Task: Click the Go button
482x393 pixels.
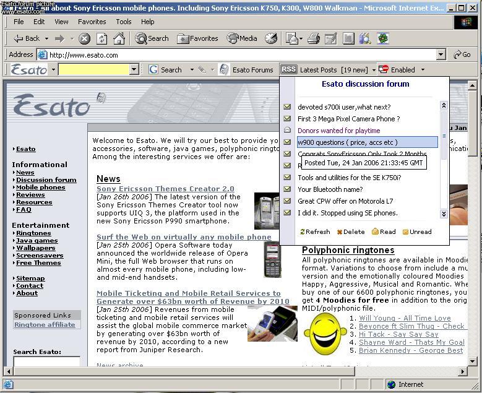Action: [463, 54]
